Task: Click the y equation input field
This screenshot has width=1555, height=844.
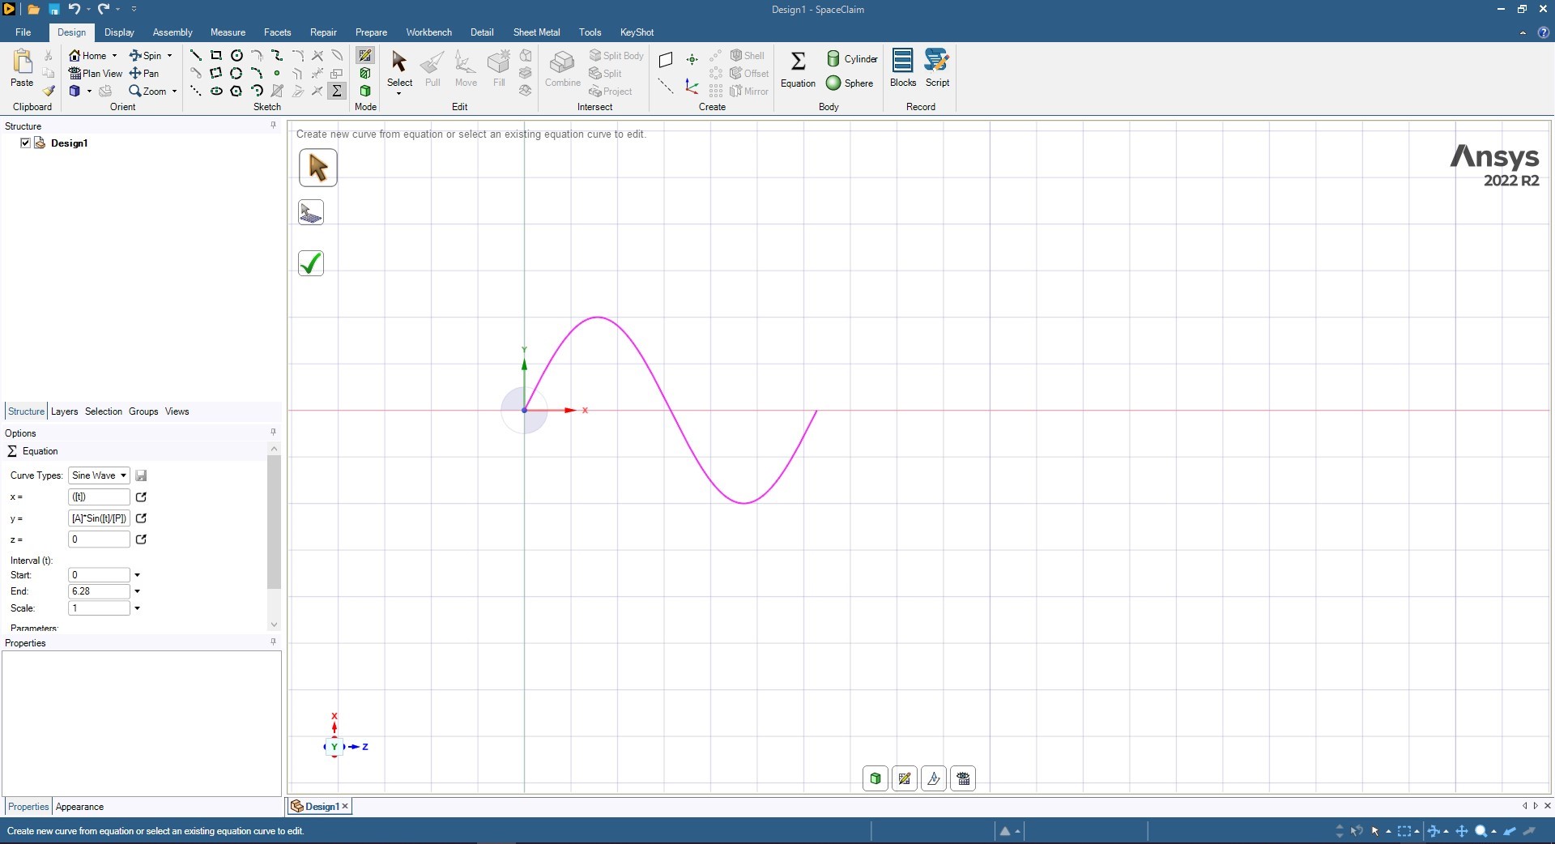Action: coord(99,518)
